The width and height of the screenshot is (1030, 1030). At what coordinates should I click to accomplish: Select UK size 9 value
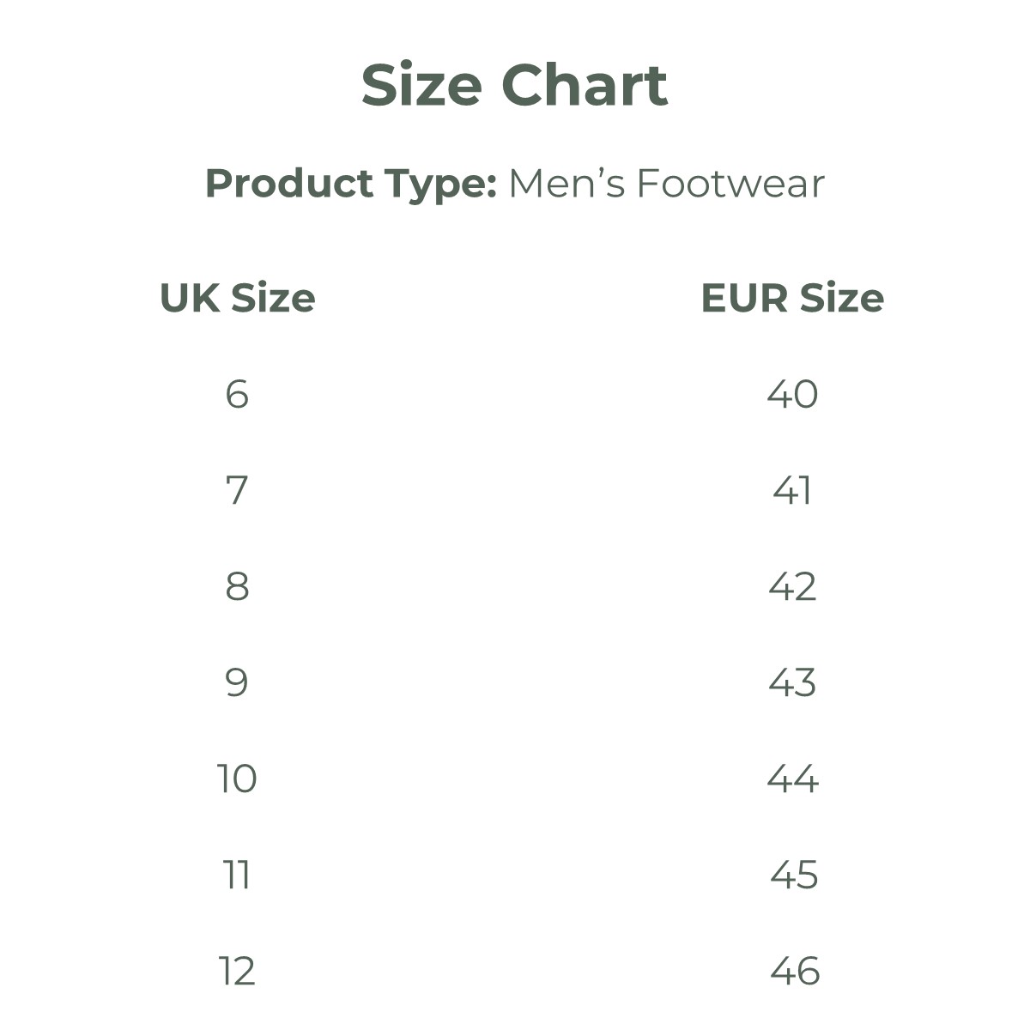pyautogui.click(x=237, y=682)
